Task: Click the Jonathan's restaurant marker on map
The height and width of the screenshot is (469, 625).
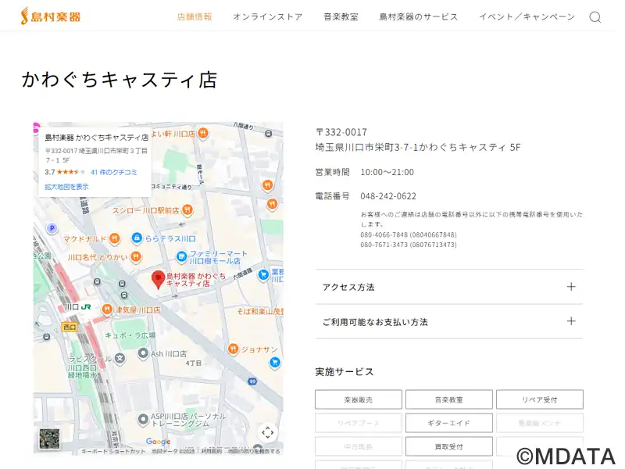Action: 233,349
